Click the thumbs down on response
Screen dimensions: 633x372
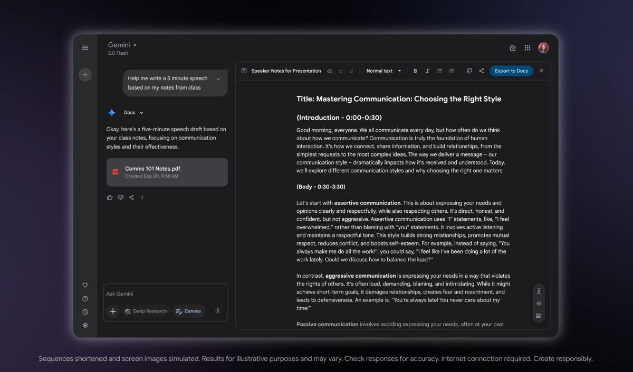pos(120,198)
